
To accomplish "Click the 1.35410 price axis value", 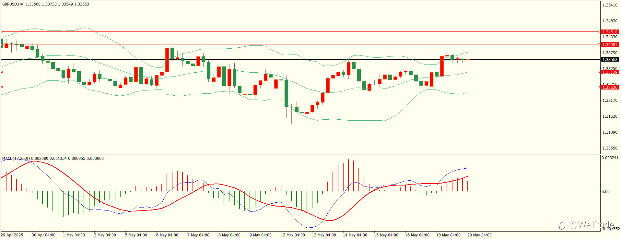I will coord(610,5).
